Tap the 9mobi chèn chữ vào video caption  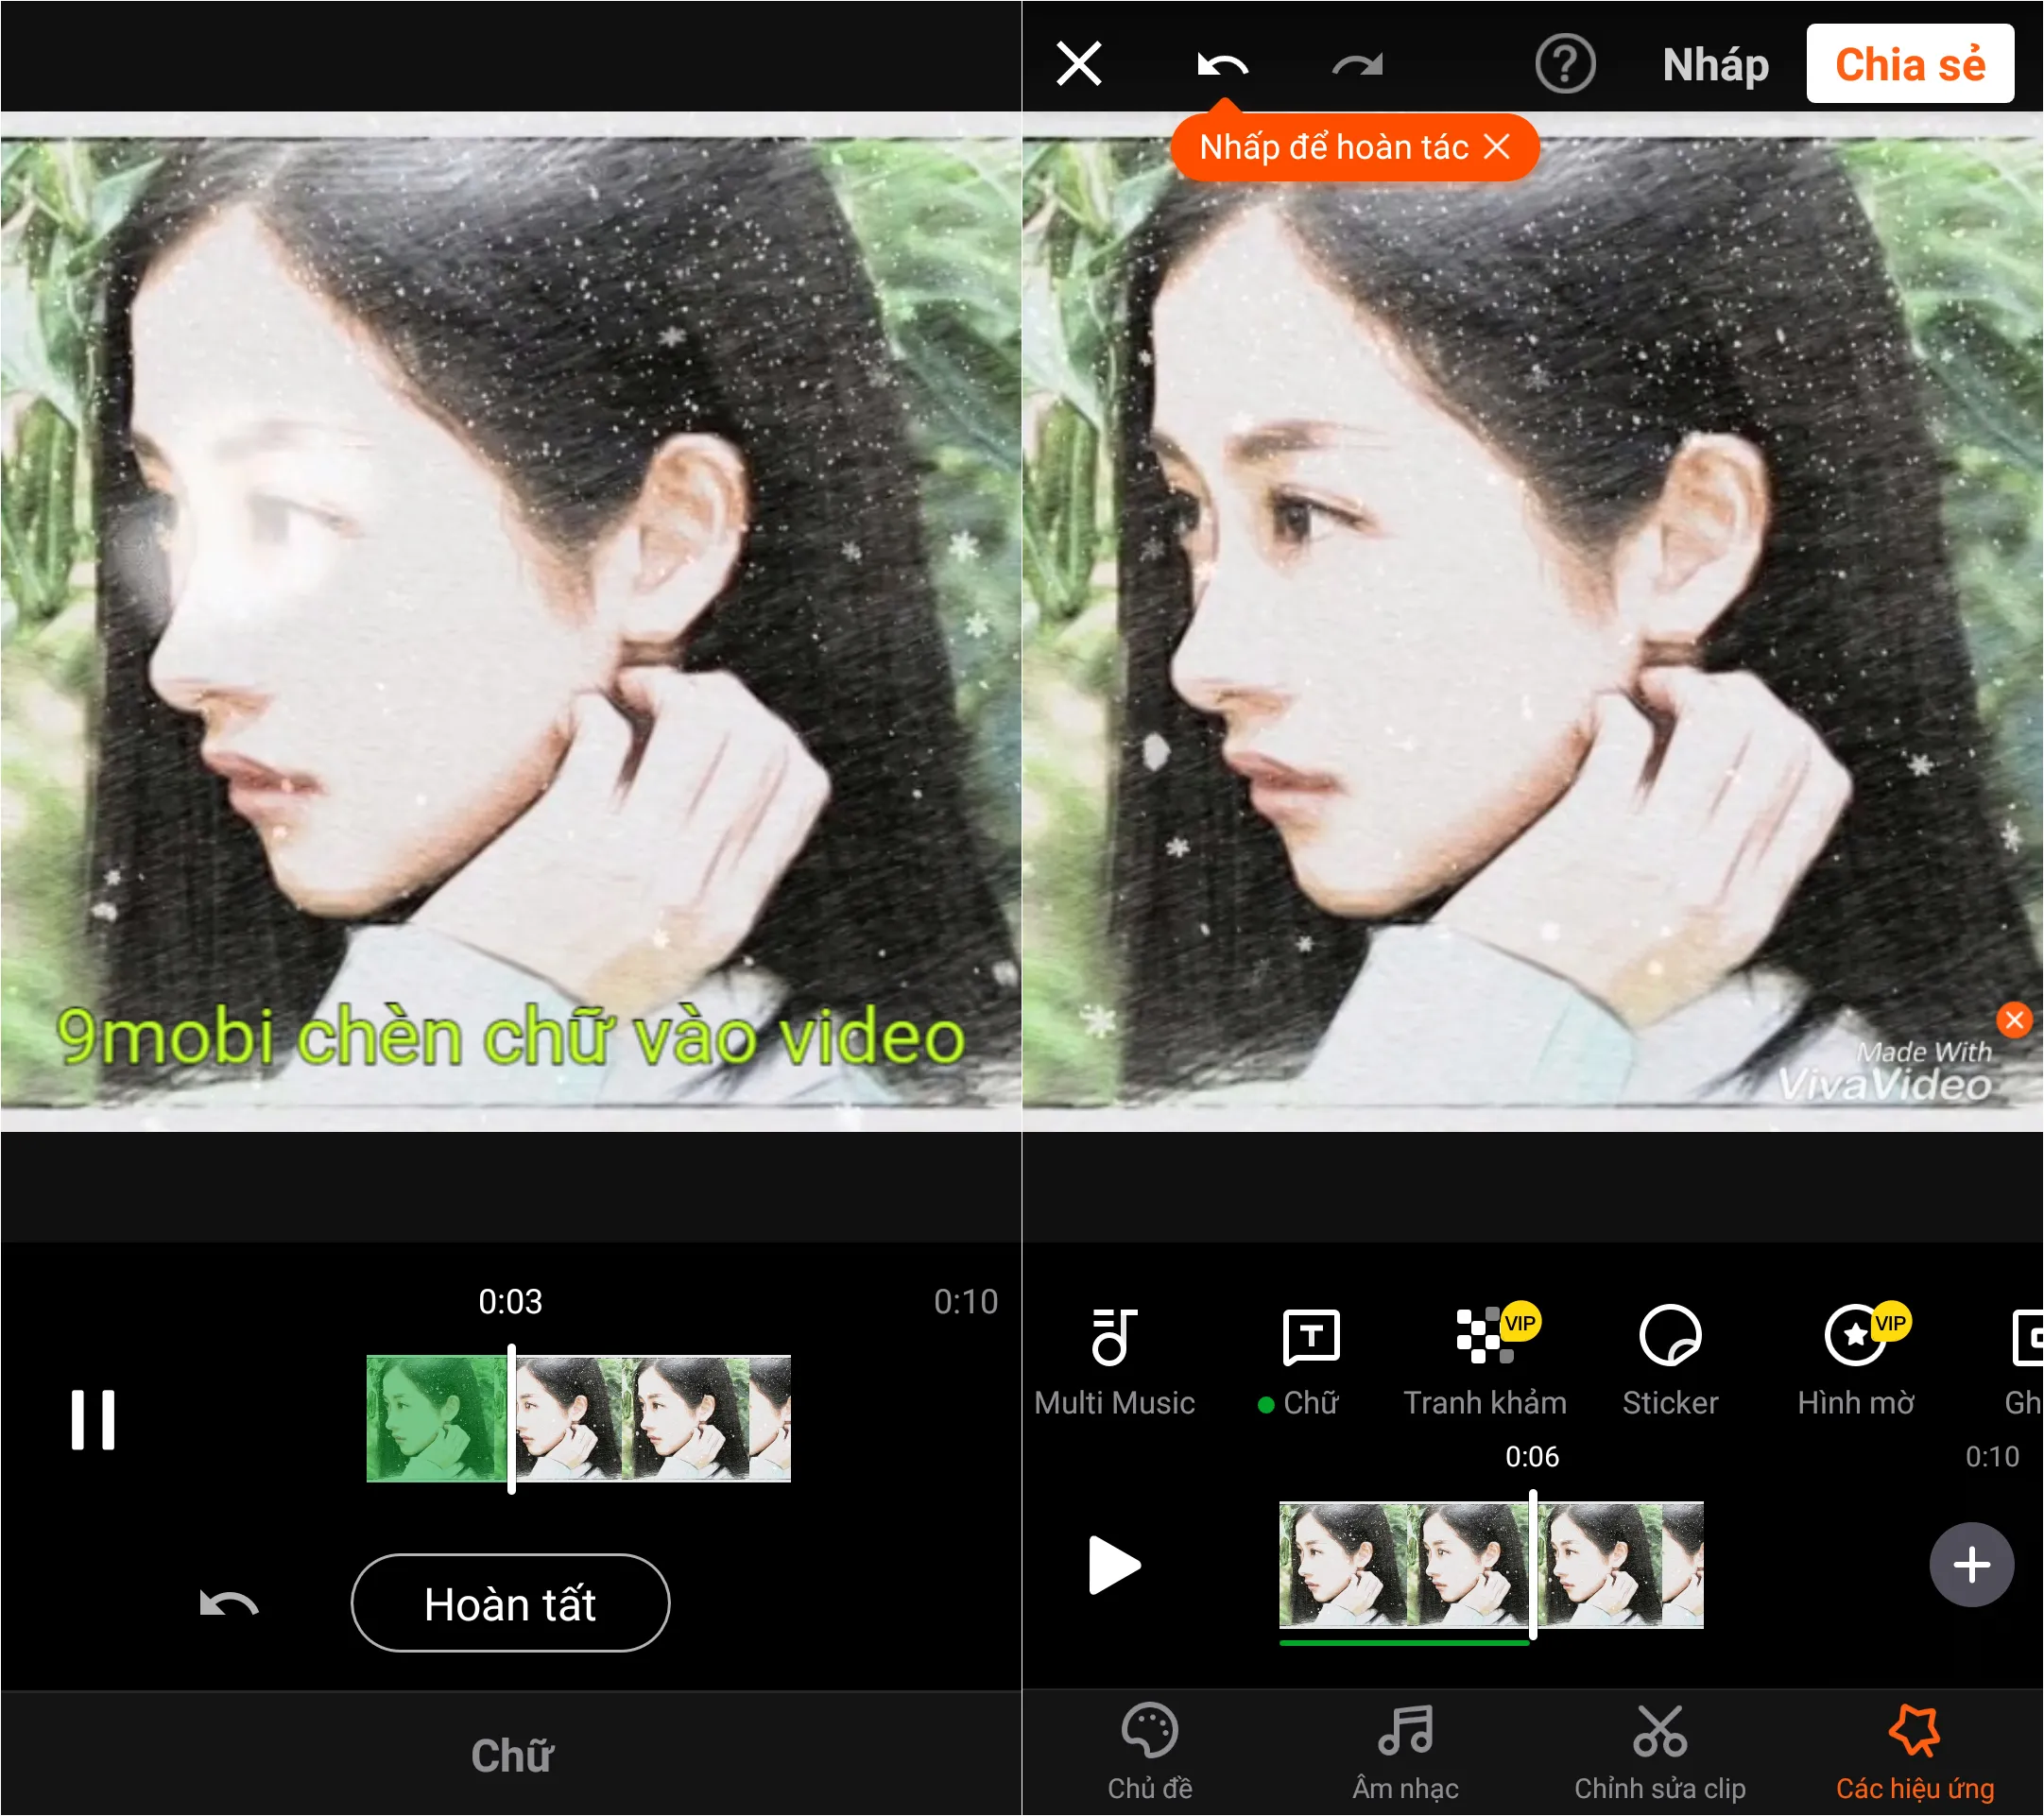click(510, 1036)
